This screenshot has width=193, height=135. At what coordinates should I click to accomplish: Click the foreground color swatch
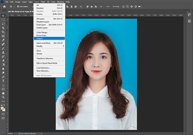click(2, 108)
